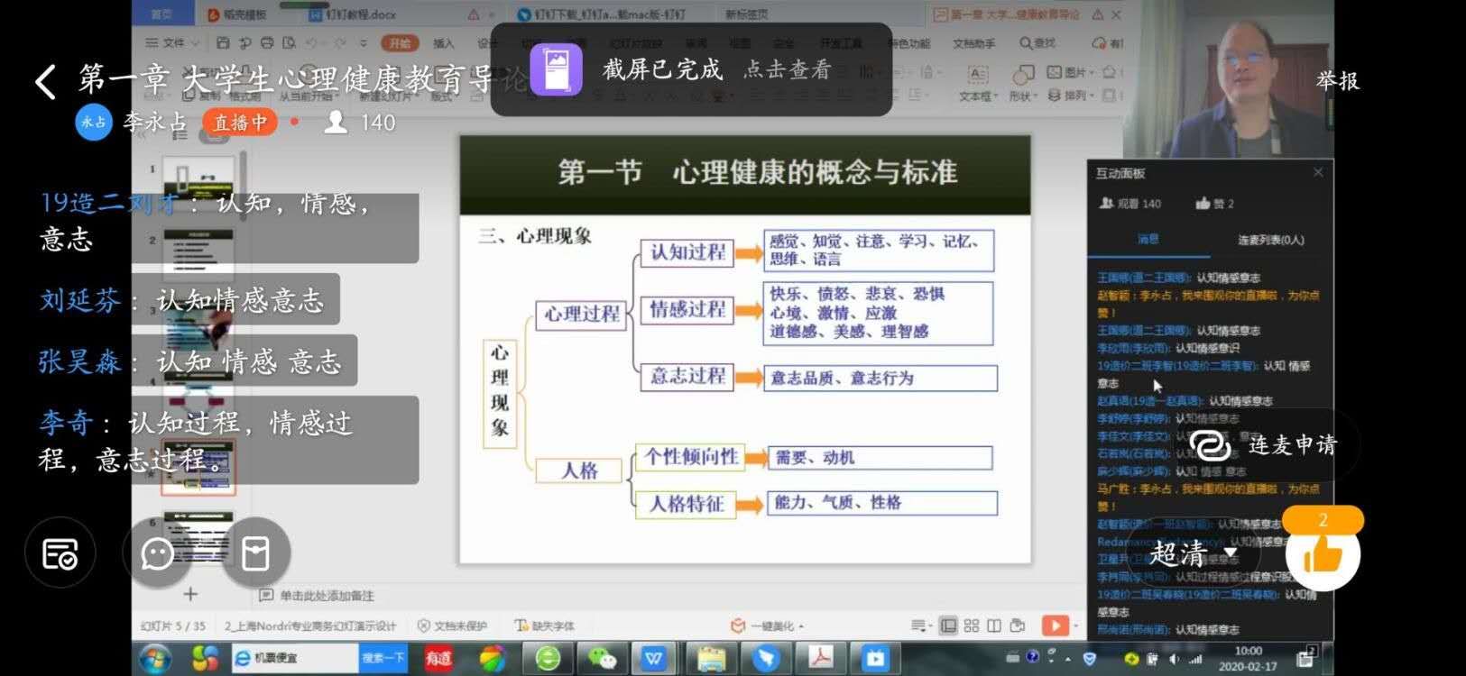Toggle reading view in the status bar

994,626
